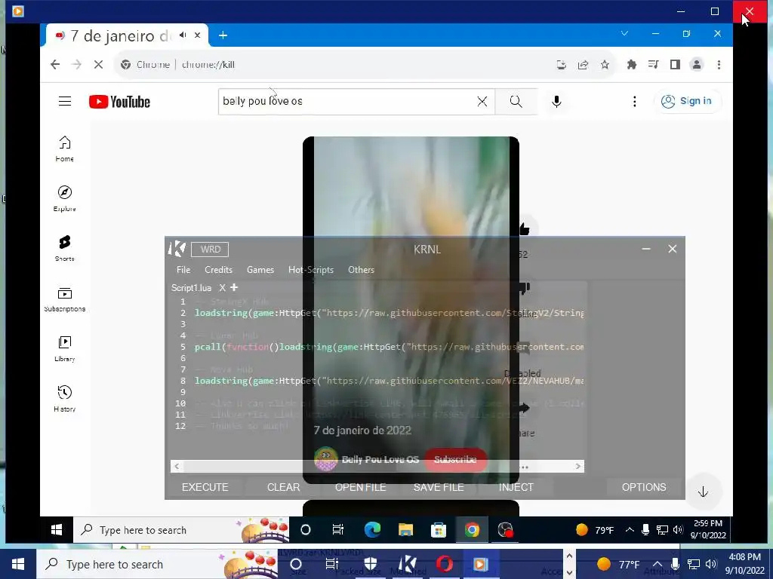
Task: Open History in YouTube sidebar
Action: pyautogui.click(x=65, y=399)
